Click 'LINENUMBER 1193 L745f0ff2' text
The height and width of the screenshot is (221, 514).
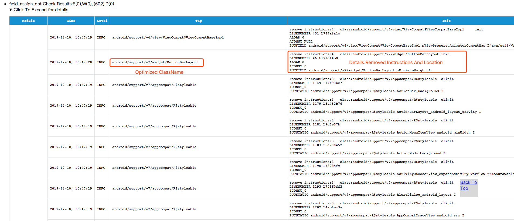[316, 187]
